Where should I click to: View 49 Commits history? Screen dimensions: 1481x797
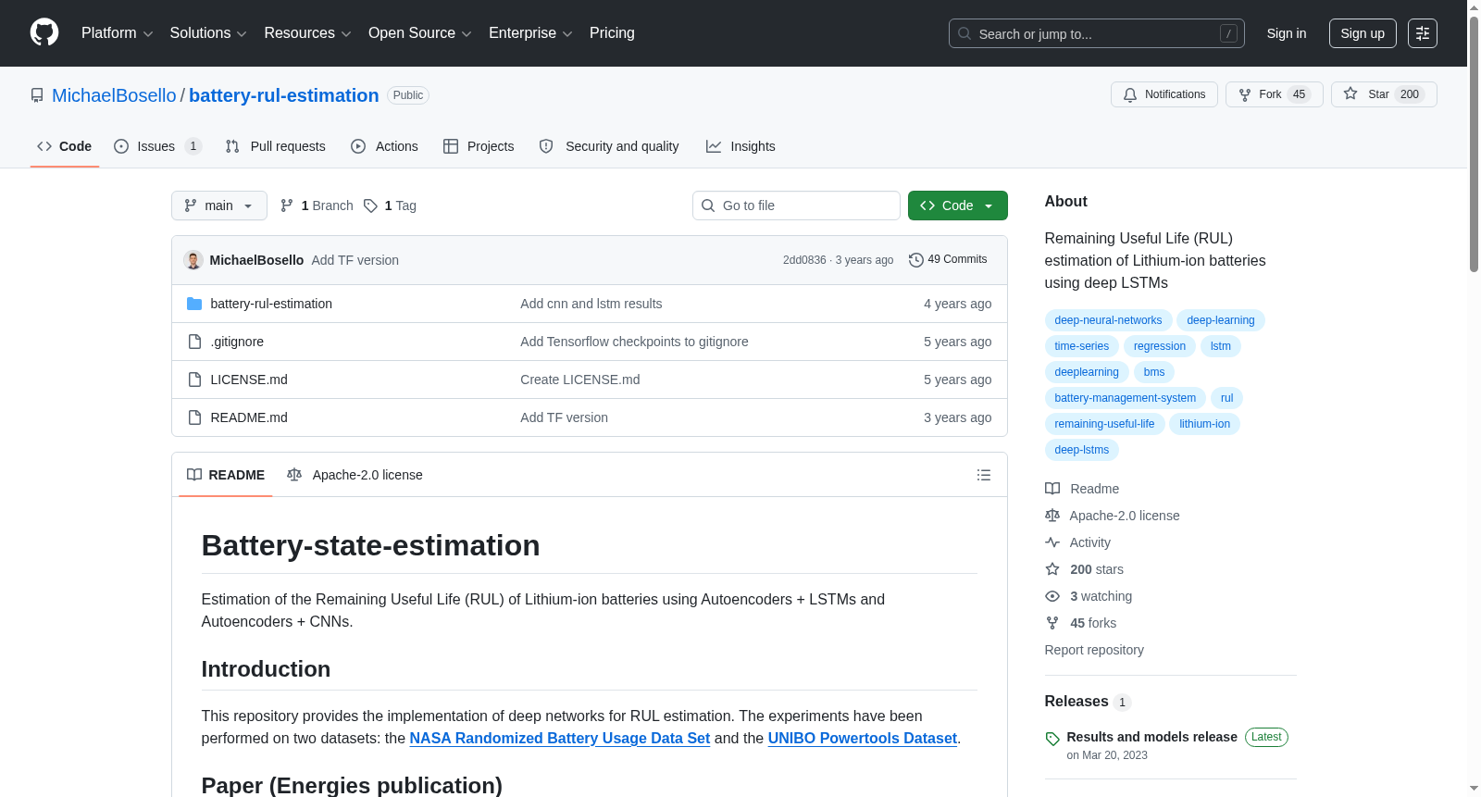[x=948, y=260]
